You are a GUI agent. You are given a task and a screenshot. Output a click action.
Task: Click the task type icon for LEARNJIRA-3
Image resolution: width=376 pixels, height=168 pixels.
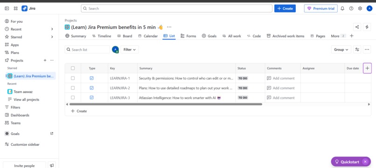point(91,97)
